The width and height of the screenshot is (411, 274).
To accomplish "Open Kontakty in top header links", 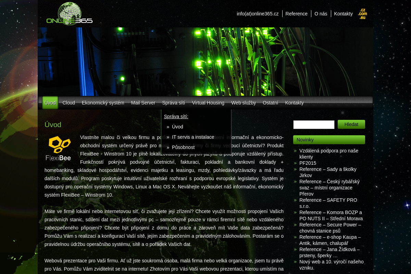I will point(344,14).
